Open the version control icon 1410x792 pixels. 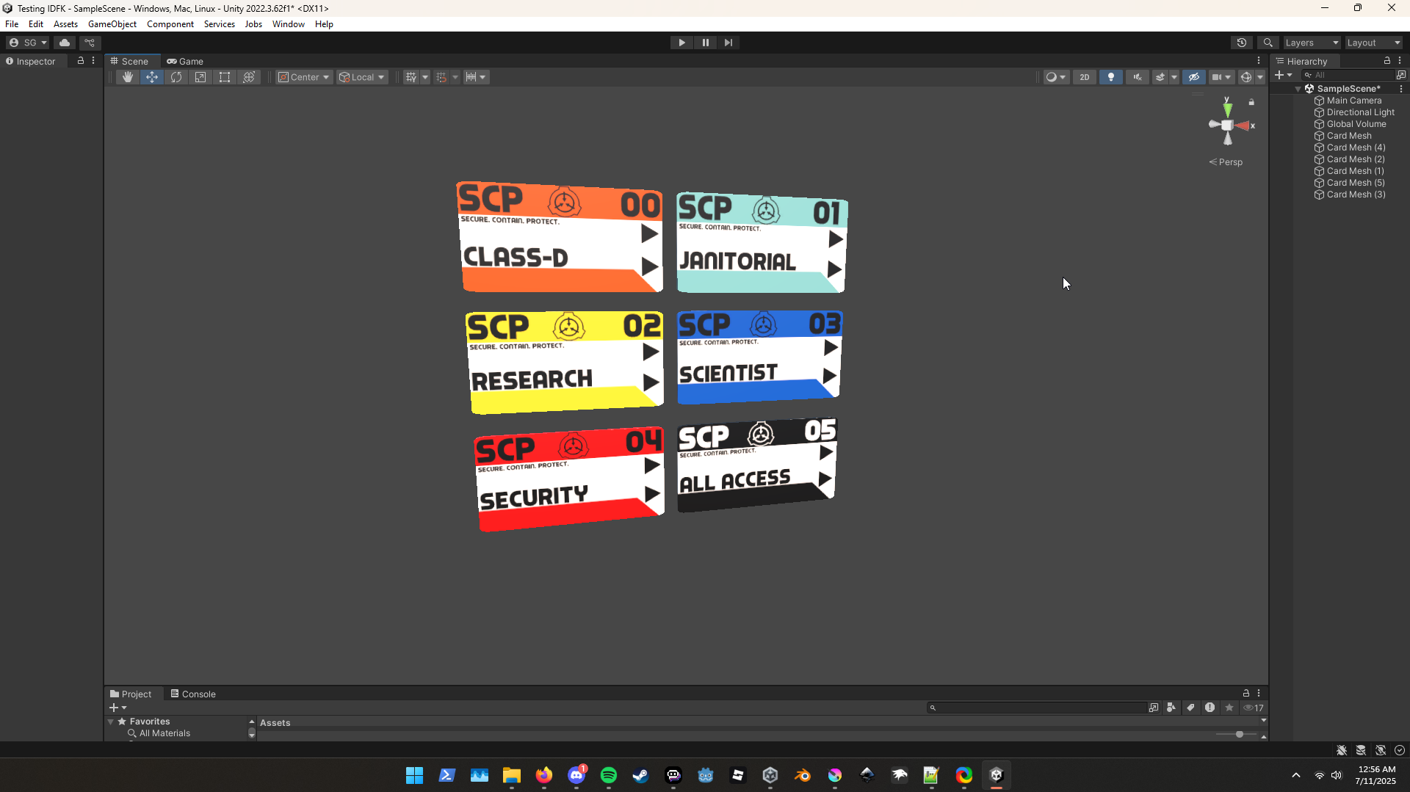pos(90,43)
